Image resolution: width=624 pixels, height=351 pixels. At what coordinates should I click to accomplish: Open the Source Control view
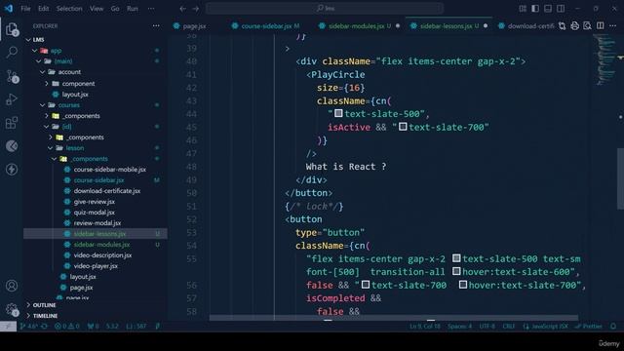click(12, 76)
